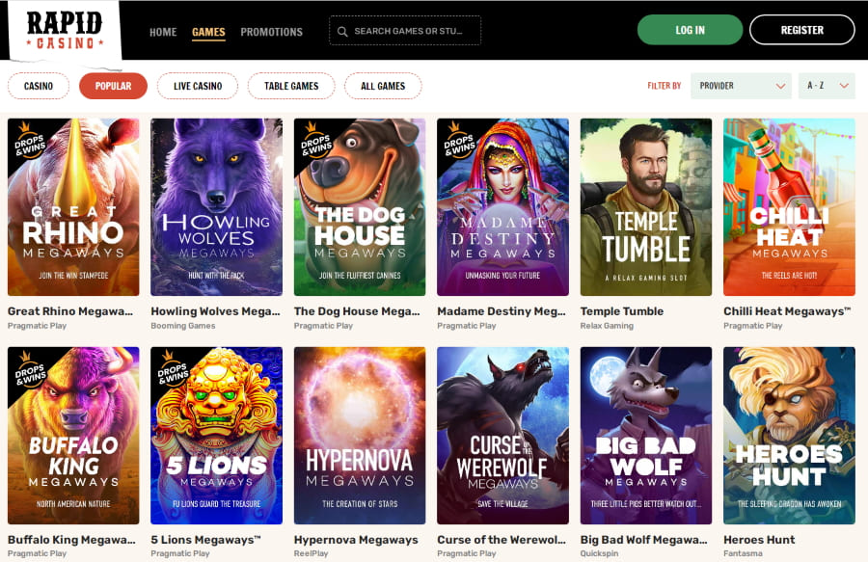
Task: Click the 'Buffalo King Megawa...' title
Action: [x=71, y=540]
